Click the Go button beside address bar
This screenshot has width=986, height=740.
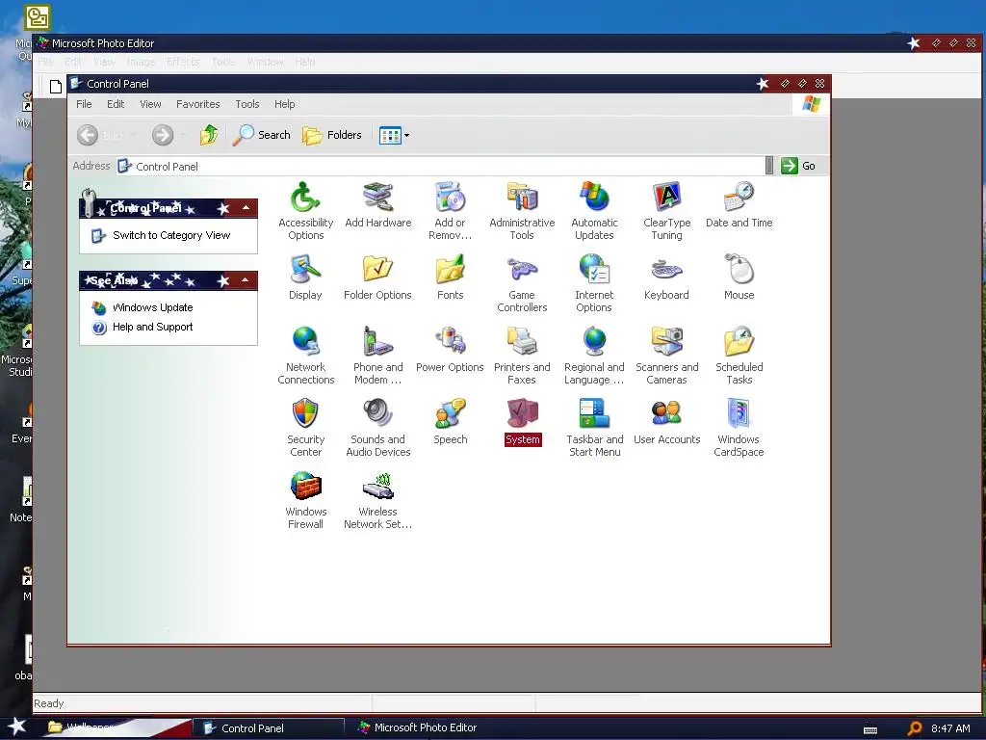tap(798, 166)
